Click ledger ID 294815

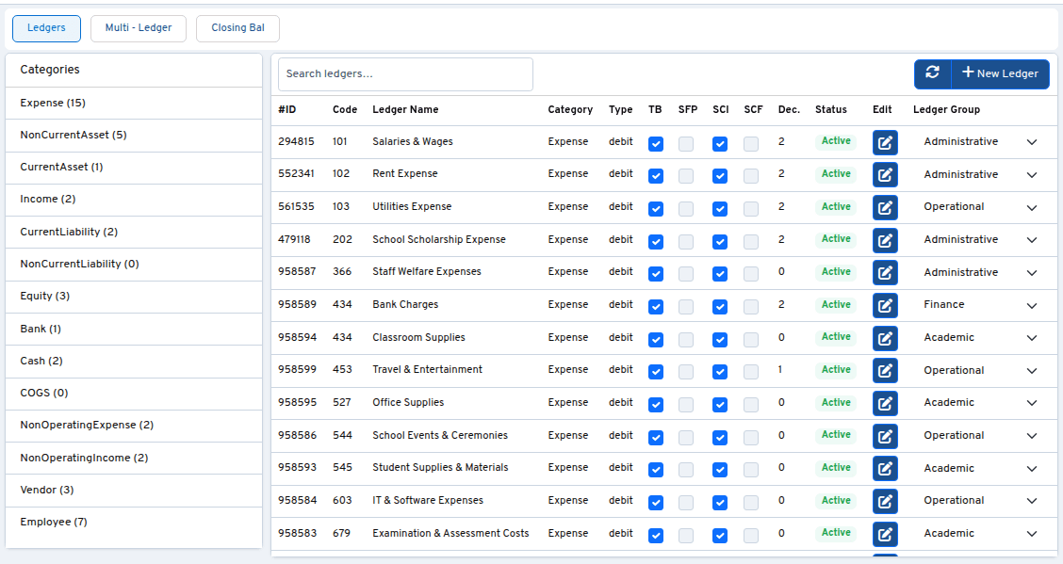[x=296, y=141]
